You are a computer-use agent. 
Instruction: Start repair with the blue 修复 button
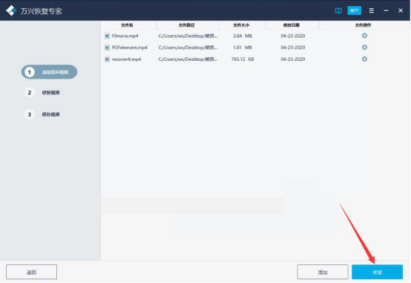coord(377,272)
